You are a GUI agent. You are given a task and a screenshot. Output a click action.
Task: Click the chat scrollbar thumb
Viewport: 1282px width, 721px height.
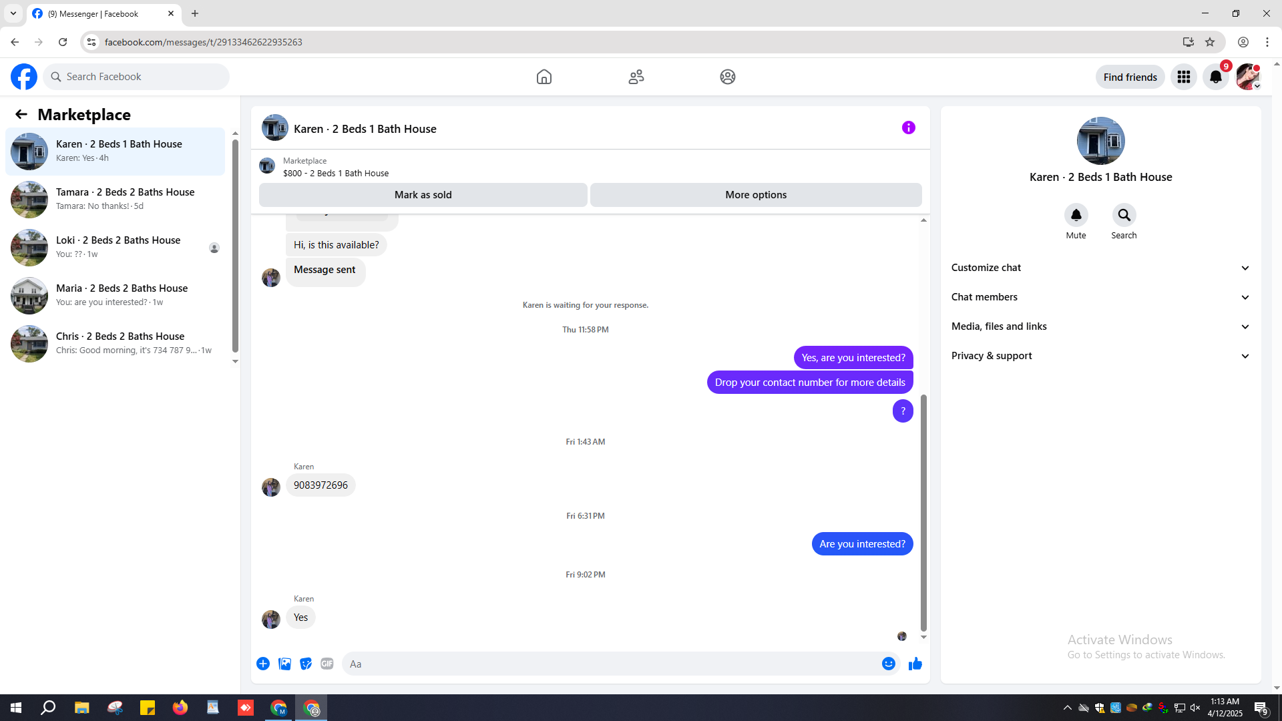pos(923,513)
